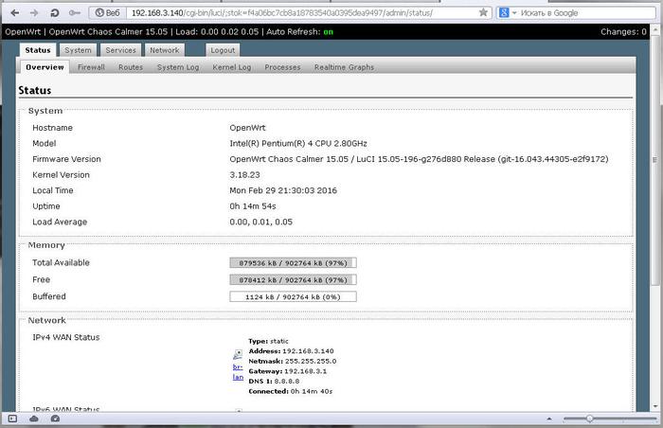Open the Realtime Graphs sub-tab
Screen dimensions: 663x428
(x=344, y=67)
